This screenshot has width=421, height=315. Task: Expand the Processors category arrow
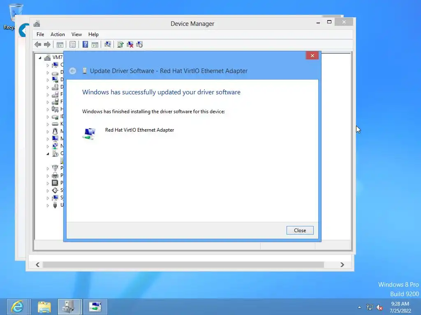coord(48,183)
